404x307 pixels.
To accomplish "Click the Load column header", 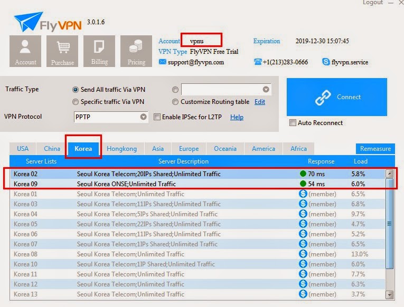I will (x=361, y=161).
